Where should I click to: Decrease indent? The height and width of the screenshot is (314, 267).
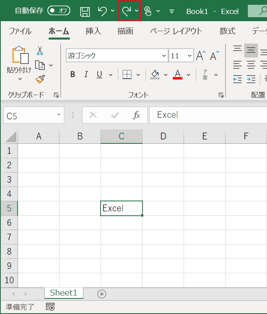[x=237, y=79]
